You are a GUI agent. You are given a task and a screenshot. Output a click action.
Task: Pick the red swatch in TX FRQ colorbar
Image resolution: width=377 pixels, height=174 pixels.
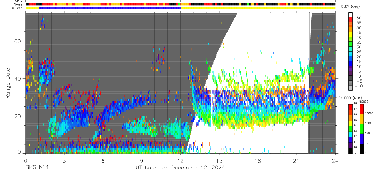(351, 106)
